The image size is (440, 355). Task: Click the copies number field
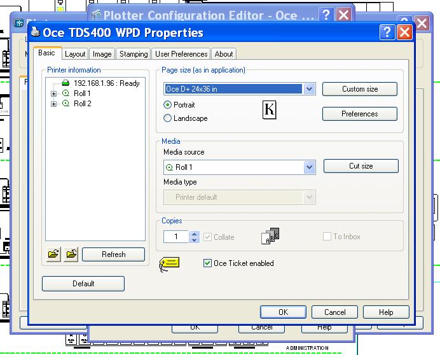[x=176, y=237]
